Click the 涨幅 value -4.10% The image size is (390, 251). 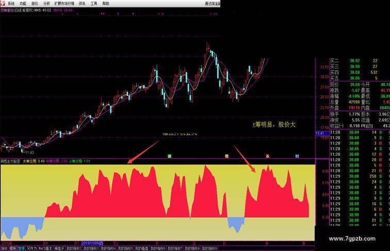(x=354, y=96)
